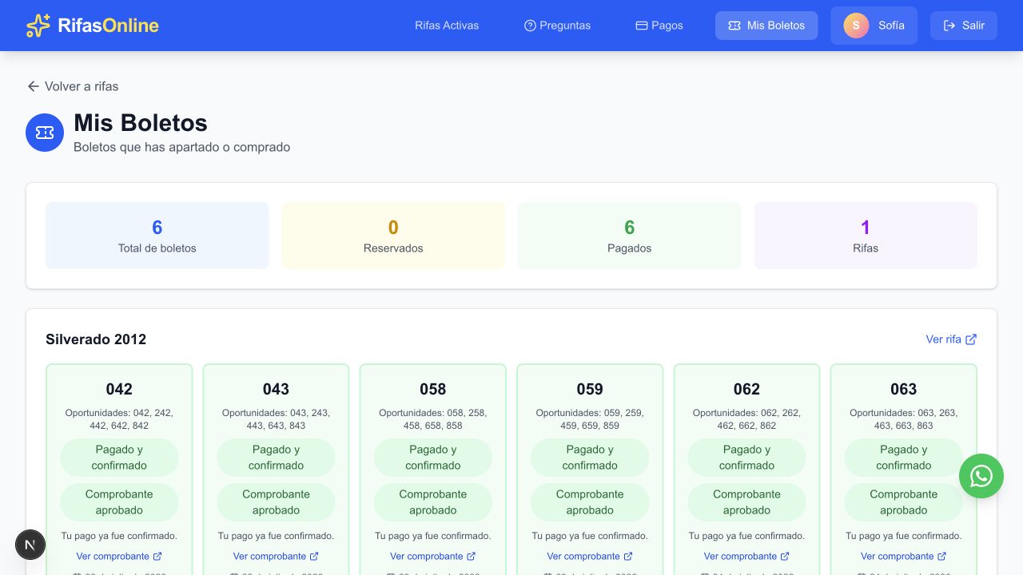Open the Ver rifa link

(x=951, y=339)
